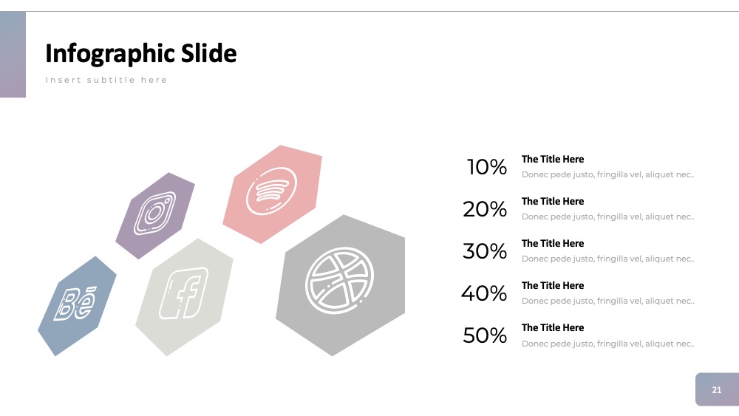Click the description text under 20% title
This screenshot has width=739, height=416.
pyautogui.click(x=607, y=216)
